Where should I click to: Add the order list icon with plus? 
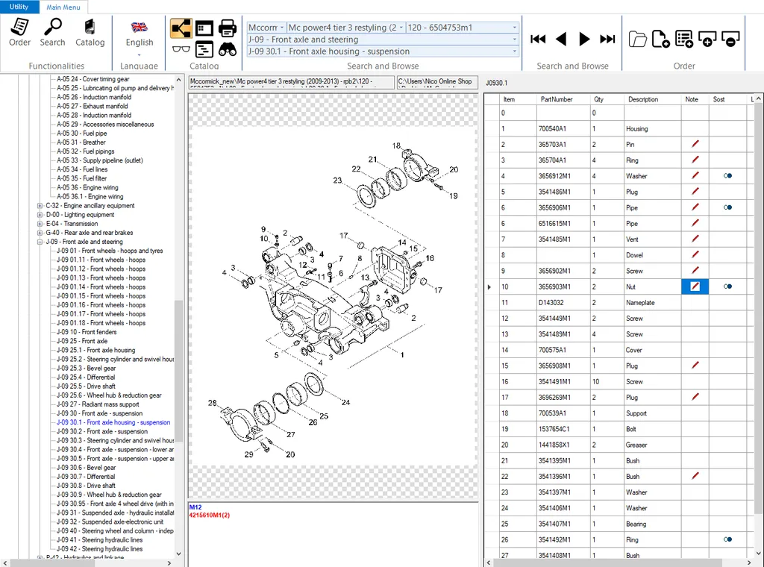pos(684,39)
